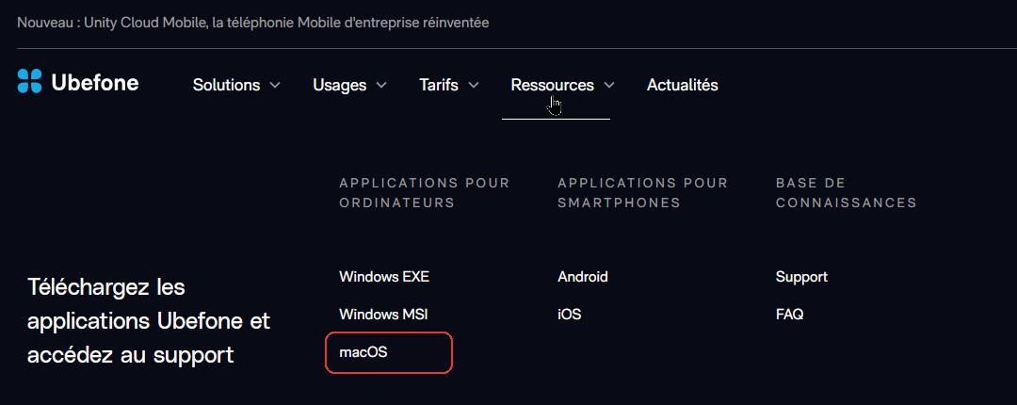1017x405 pixels.
Task: Click the Ubefone wordmark in the header
Action: [x=95, y=83]
